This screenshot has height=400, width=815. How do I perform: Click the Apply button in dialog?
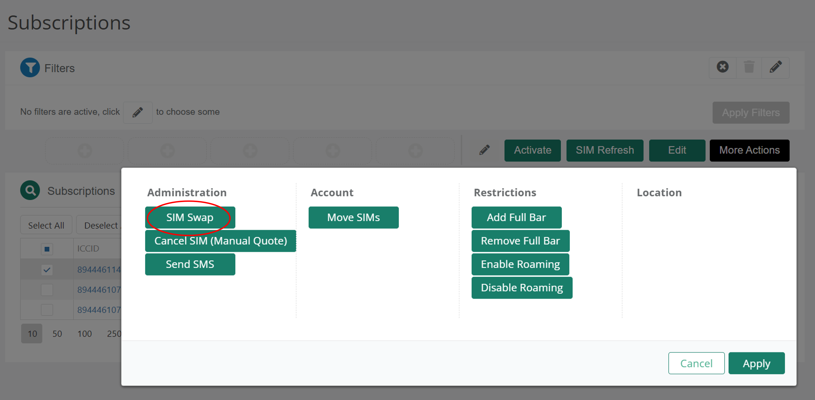pos(756,363)
